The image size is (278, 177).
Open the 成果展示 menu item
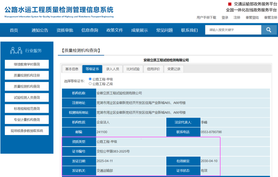pyautogui.click(x=139, y=30)
